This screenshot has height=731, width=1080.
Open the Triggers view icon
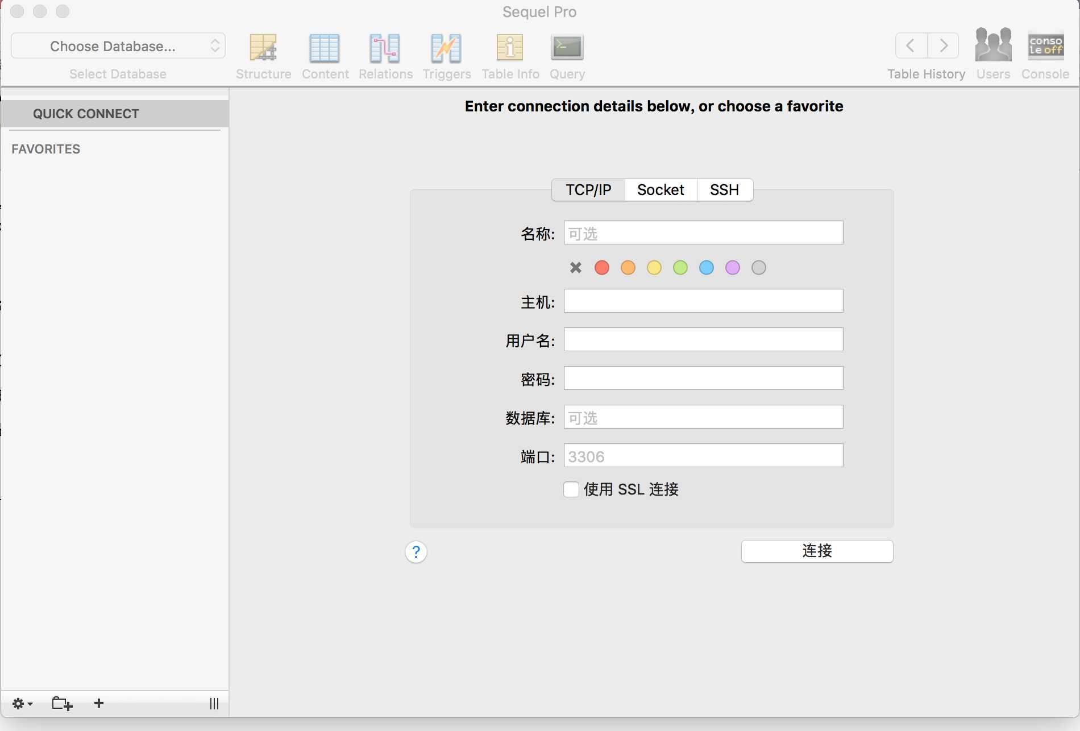click(x=446, y=48)
